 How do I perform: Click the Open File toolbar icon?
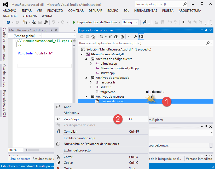coord(34,22)
